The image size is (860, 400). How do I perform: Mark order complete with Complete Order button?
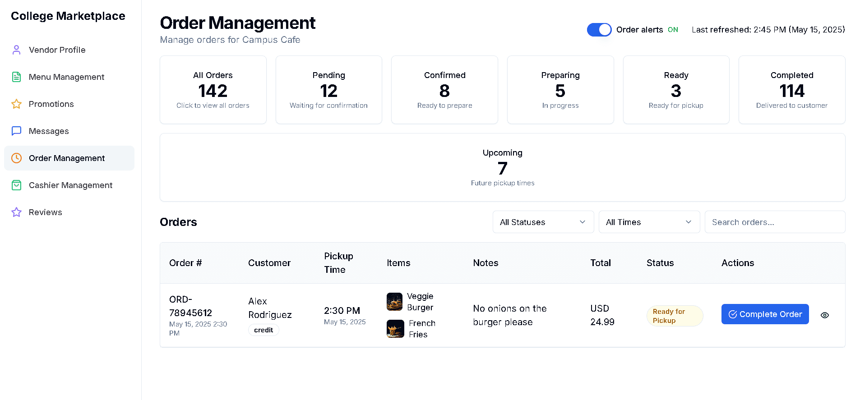[765, 314]
